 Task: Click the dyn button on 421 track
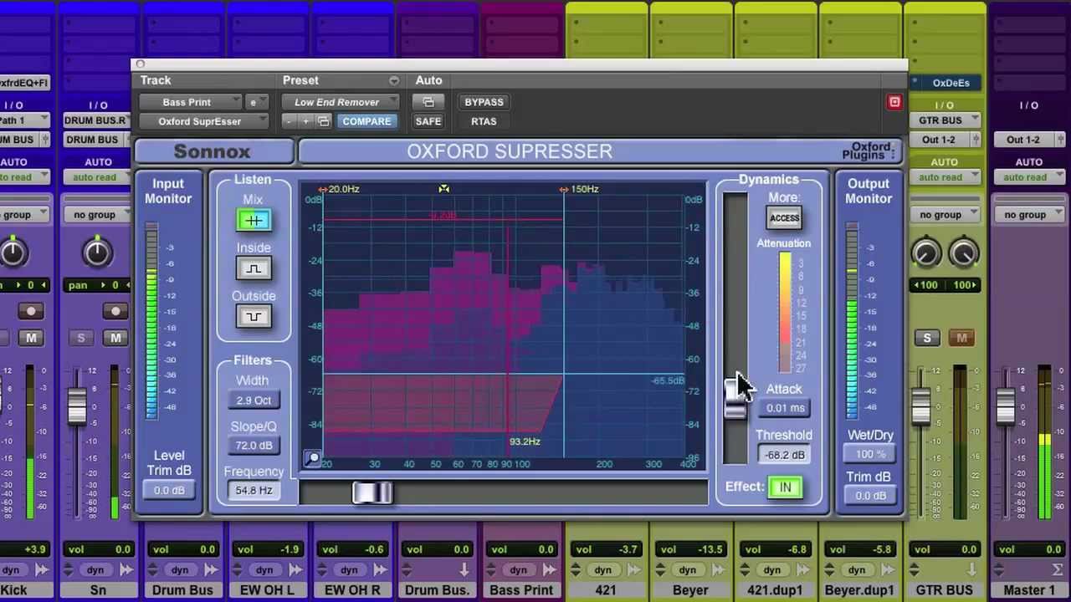pyautogui.click(x=602, y=570)
